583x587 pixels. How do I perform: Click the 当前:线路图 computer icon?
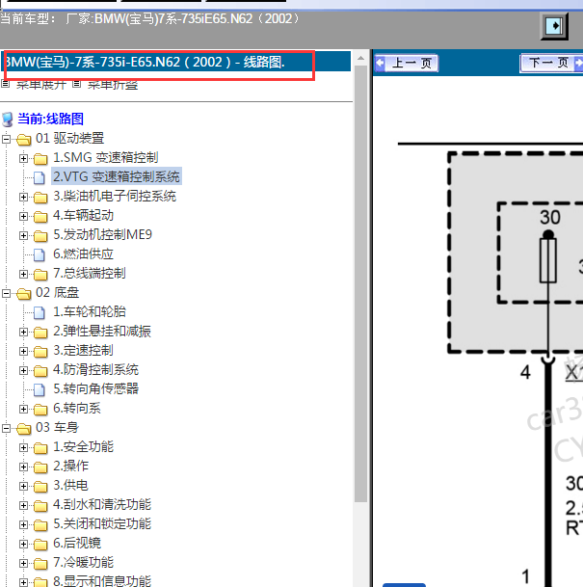pyautogui.click(x=8, y=120)
